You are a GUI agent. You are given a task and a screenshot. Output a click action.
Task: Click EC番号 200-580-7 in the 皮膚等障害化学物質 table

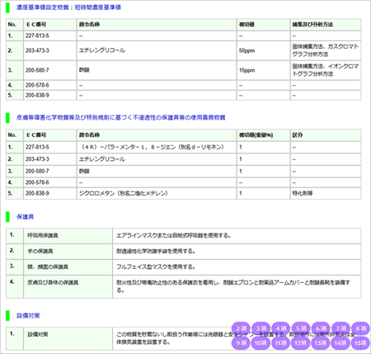coord(49,171)
